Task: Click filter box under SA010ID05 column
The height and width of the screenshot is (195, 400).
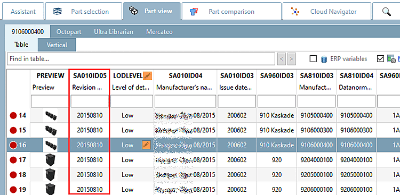Action: (x=90, y=101)
